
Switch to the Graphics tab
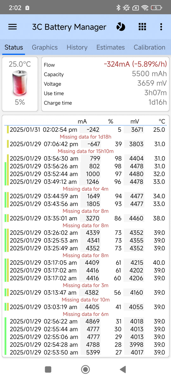click(x=45, y=47)
